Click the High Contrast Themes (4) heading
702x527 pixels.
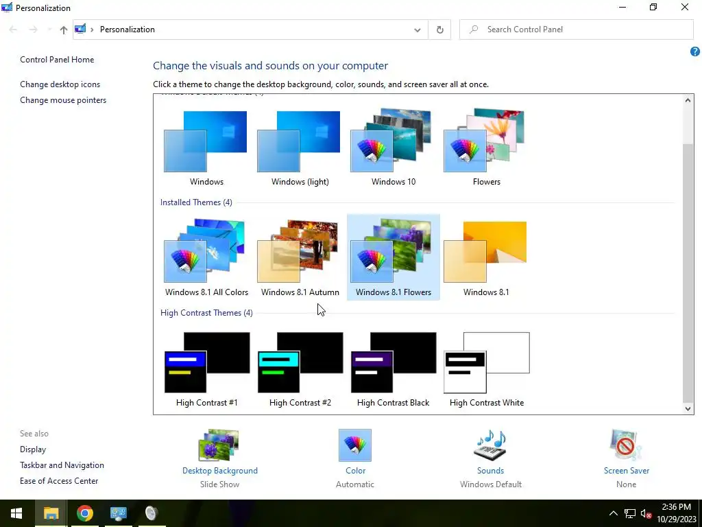pyautogui.click(x=206, y=313)
